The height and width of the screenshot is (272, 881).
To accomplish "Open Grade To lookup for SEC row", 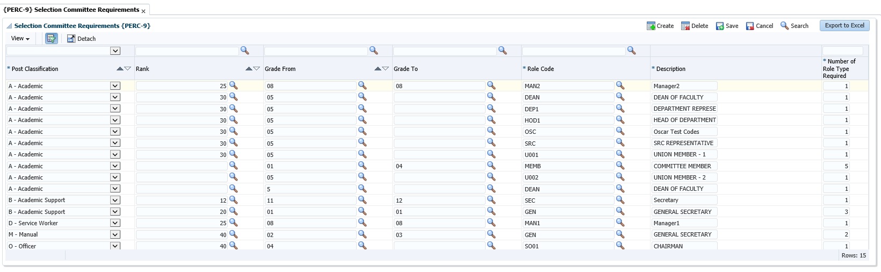I will pos(491,200).
